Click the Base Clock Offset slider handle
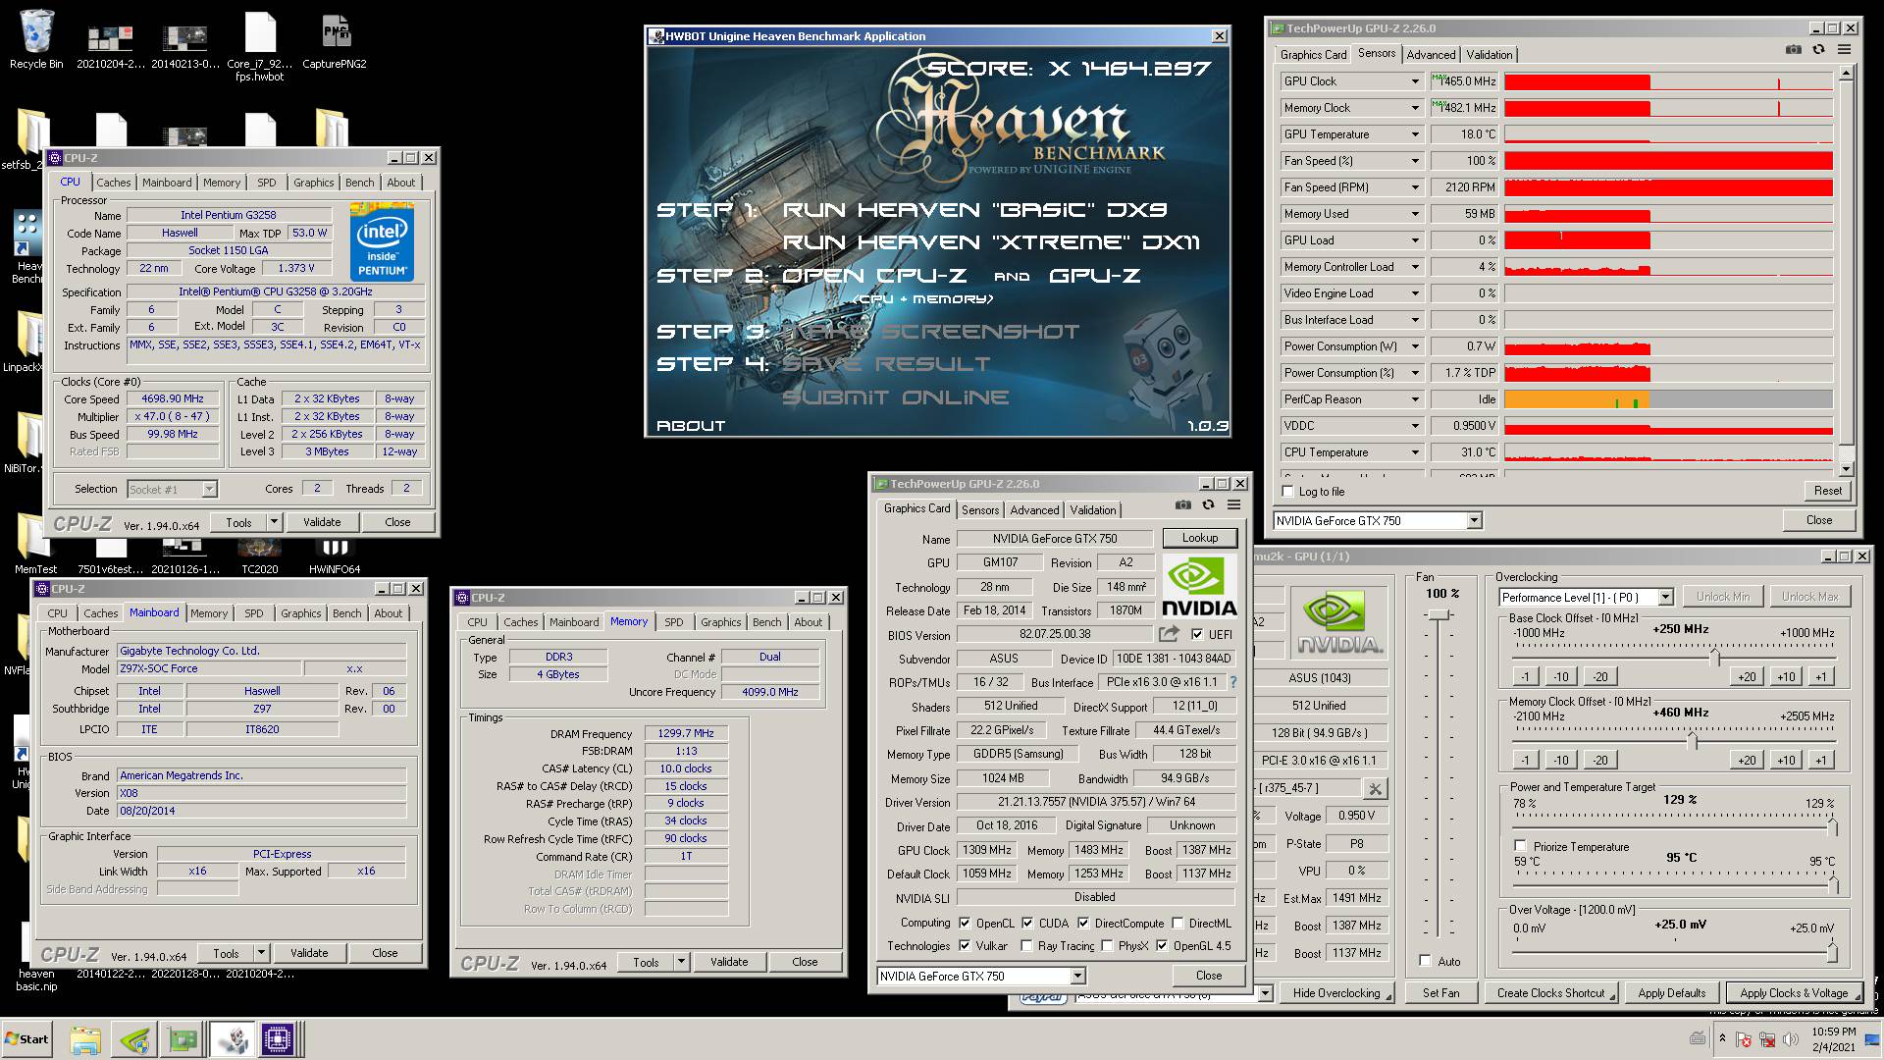The width and height of the screenshot is (1884, 1060). click(1714, 657)
